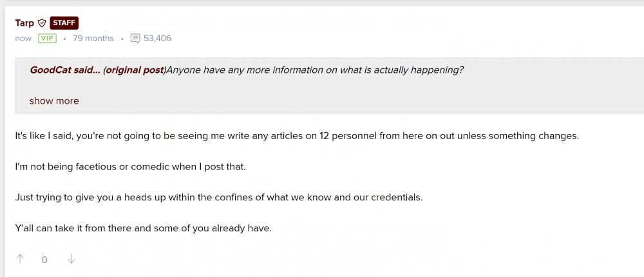Viewport: 644px width, 277px height.
Task: Click the green VIP badge
Action: 47,39
